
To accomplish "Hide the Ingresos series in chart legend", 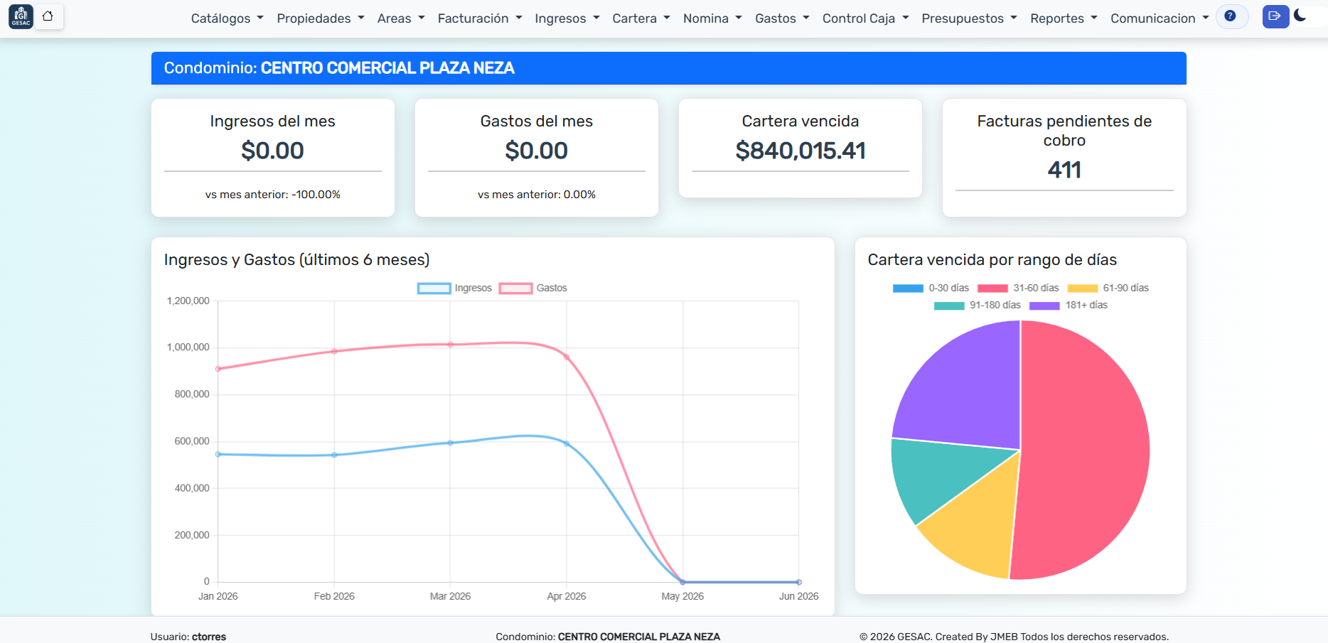I will click(x=455, y=288).
